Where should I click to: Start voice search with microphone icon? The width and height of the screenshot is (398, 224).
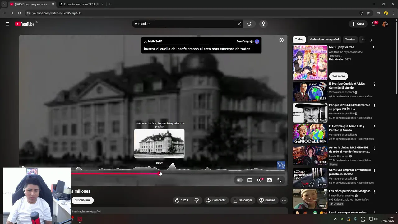tap(263, 24)
